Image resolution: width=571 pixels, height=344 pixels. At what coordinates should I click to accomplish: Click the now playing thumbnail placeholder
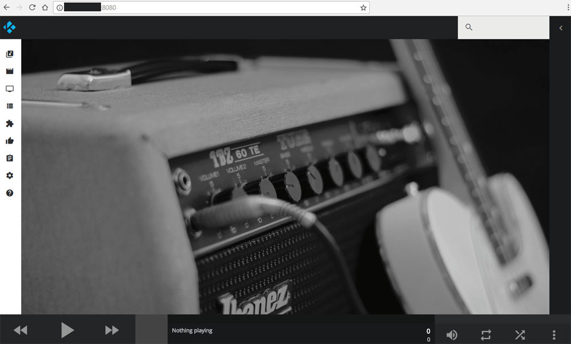point(151,329)
